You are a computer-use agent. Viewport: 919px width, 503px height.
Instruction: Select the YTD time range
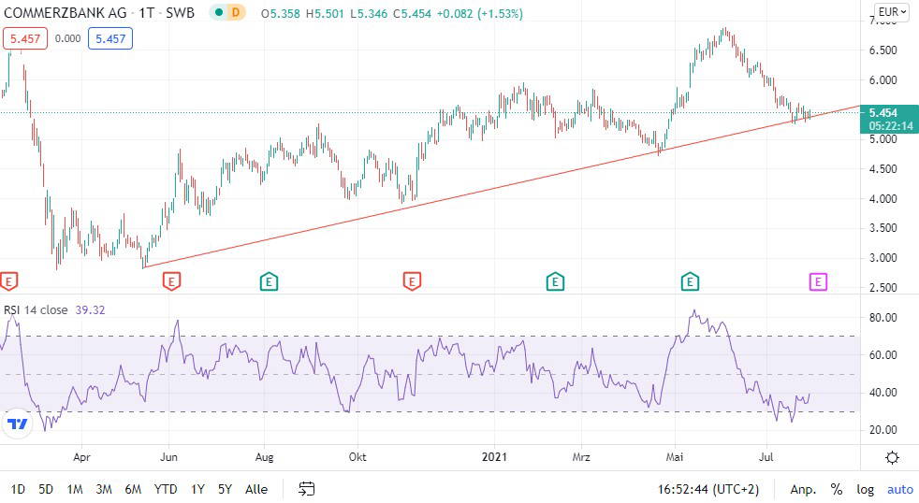click(x=166, y=489)
